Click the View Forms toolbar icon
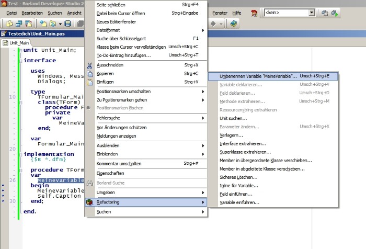 pyautogui.click(x=19, y=24)
